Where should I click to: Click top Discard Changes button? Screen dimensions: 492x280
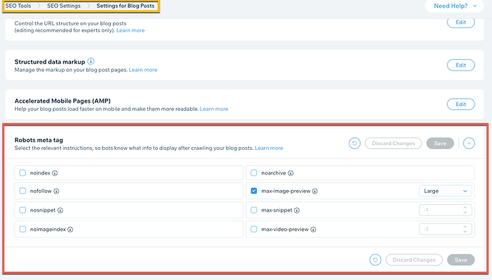[393, 143]
